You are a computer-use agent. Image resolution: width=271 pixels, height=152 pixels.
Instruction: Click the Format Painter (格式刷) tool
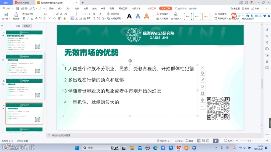(x=16, y=16)
